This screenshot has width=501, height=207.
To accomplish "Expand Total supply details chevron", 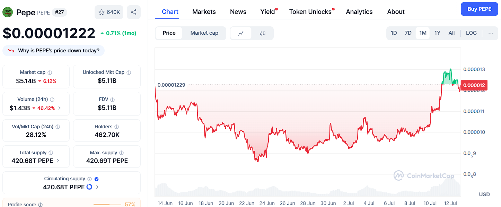I will tap(58, 161).
